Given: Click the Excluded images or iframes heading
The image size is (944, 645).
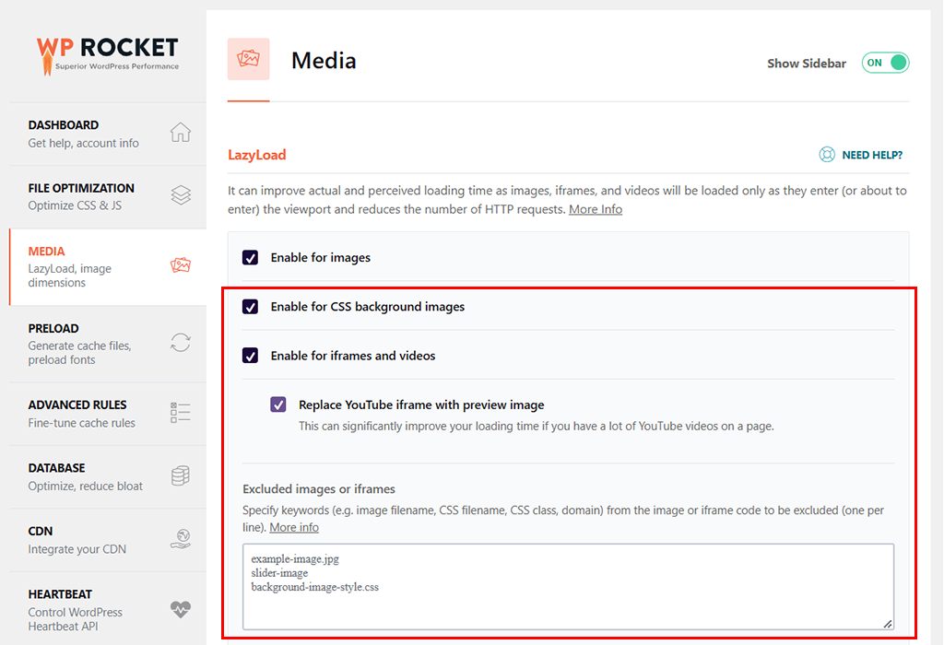Looking at the screenshot, I should tap(318, 489).
